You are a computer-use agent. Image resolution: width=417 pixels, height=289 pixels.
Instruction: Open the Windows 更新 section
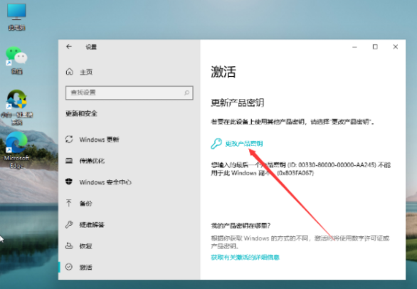[99, 140]
